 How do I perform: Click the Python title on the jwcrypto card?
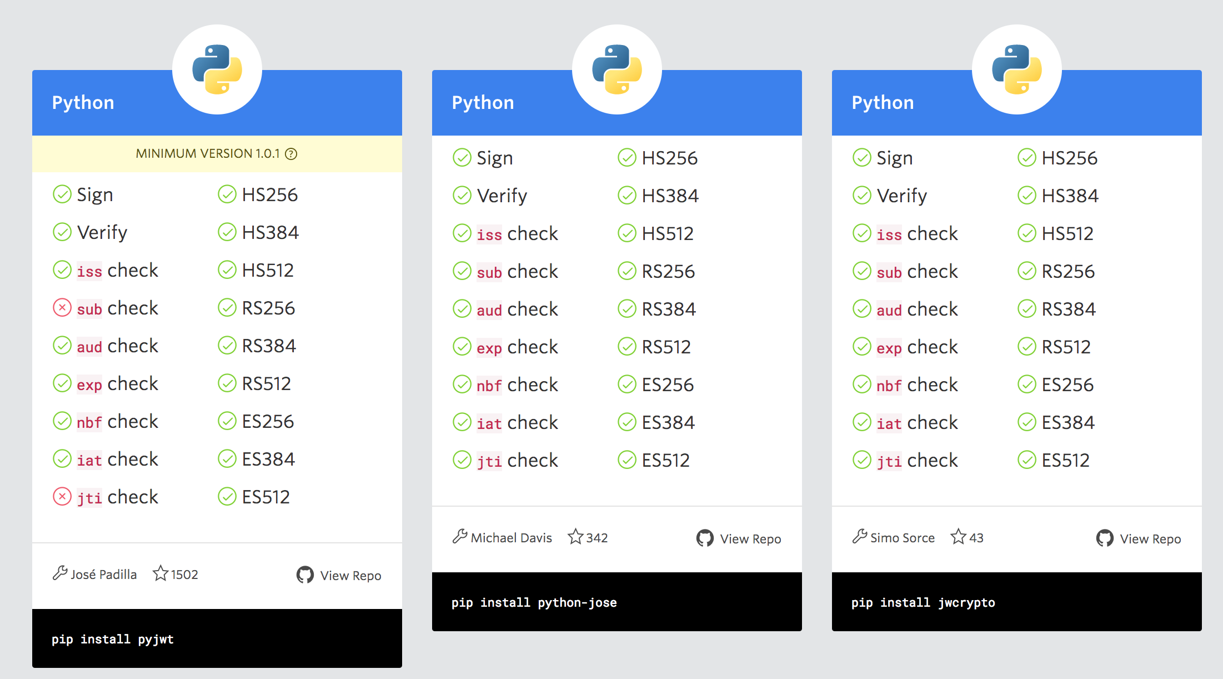coord(883,103)
